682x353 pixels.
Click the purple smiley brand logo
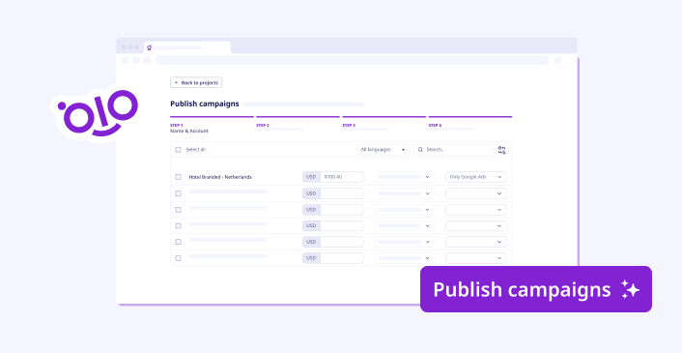98,112
